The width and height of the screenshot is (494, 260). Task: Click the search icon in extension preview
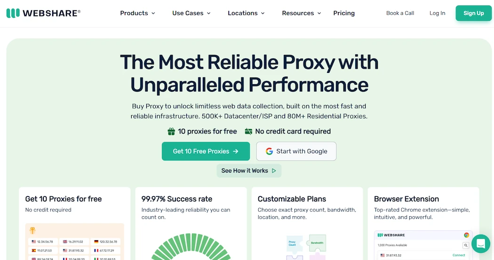click(x=465, y=245)
